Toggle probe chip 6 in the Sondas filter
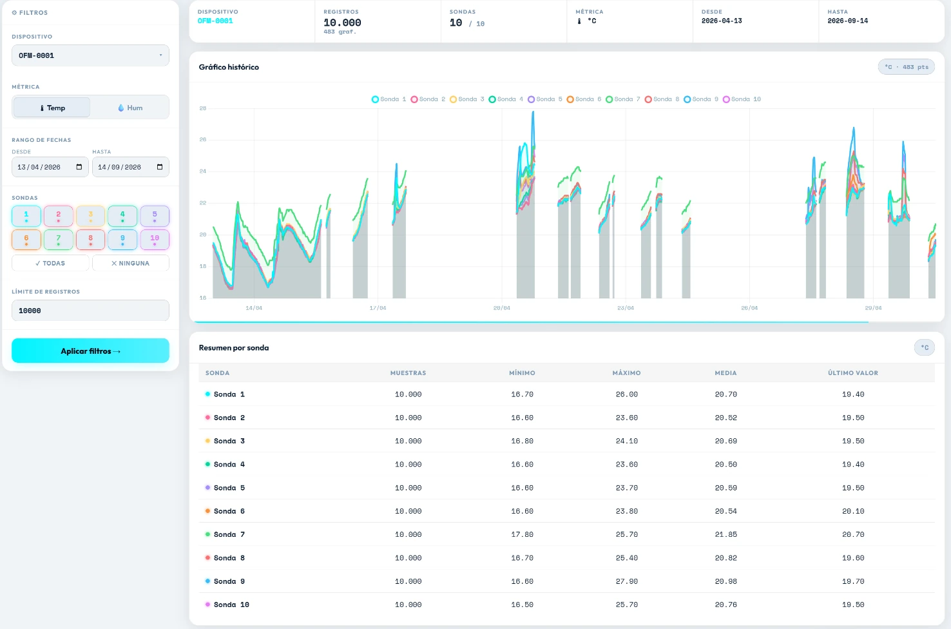The image size is (951, 629). click(26, 240)
